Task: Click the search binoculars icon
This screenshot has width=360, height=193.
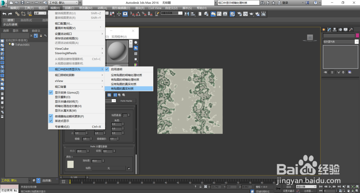Action: 262,3
